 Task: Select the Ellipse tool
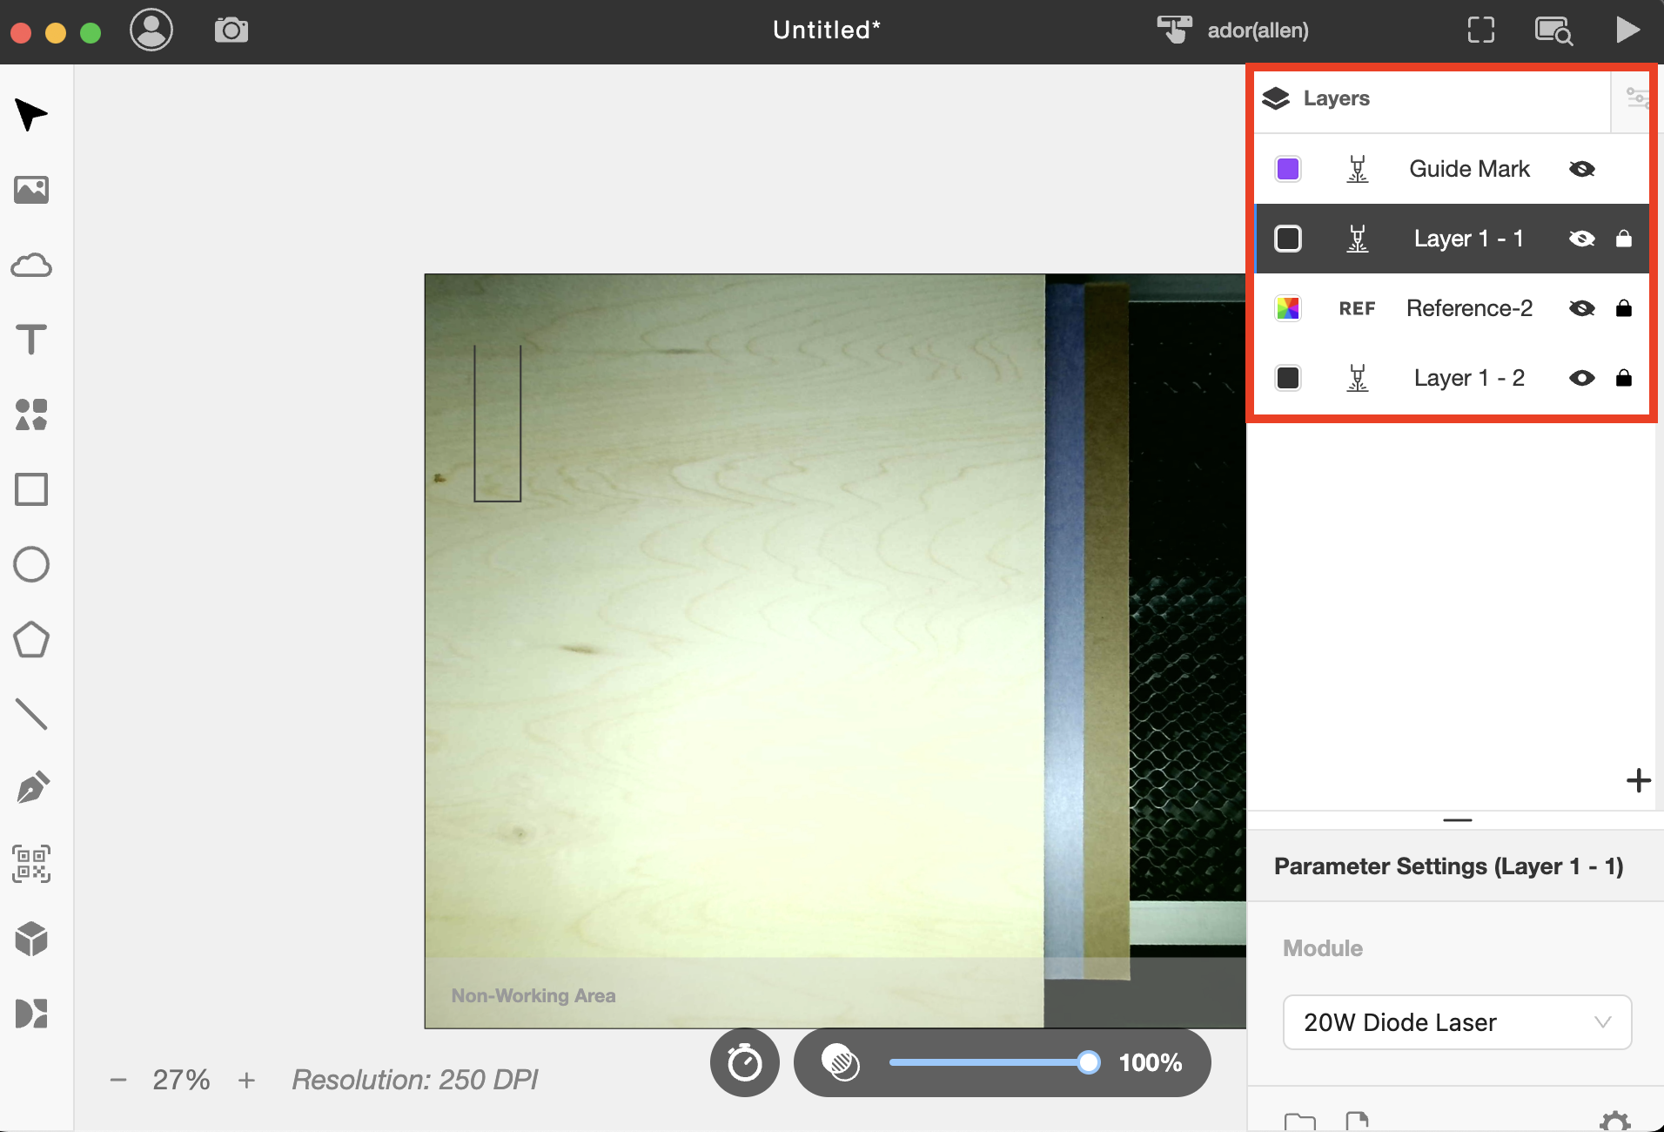(31, 564)
